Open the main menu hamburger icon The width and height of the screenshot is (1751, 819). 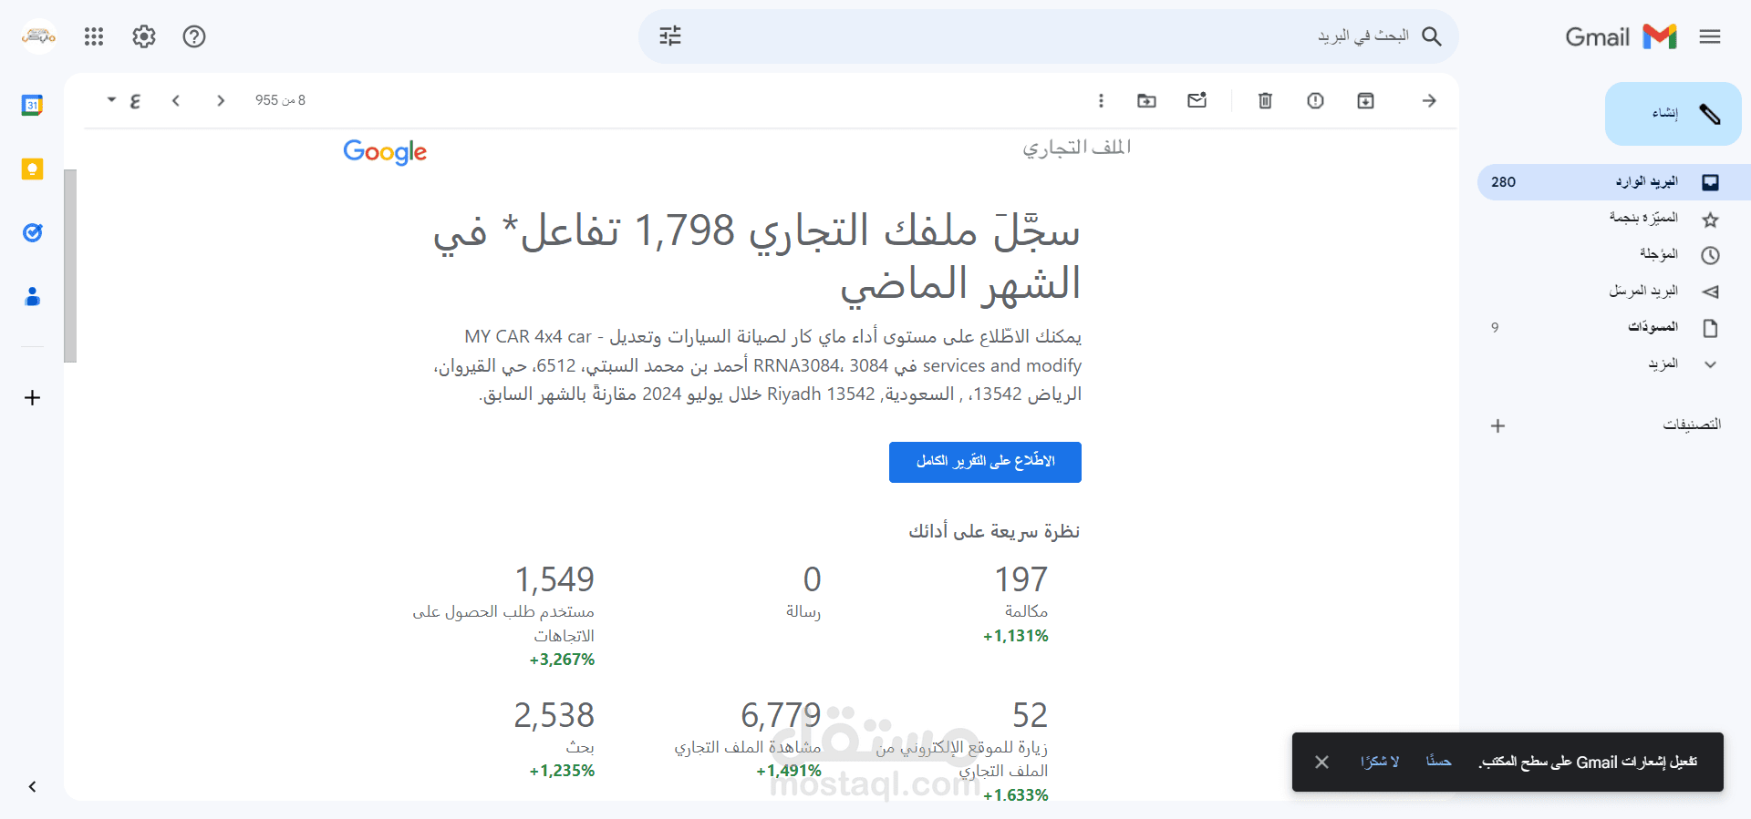click(1710, 36)
